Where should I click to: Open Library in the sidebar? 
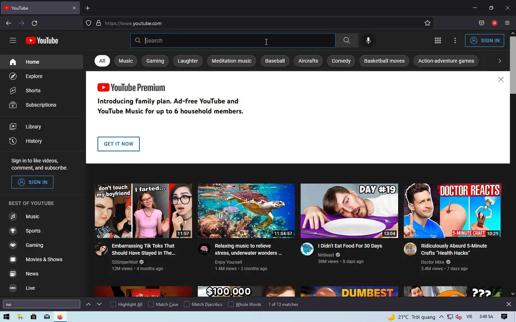pos(42,127)
